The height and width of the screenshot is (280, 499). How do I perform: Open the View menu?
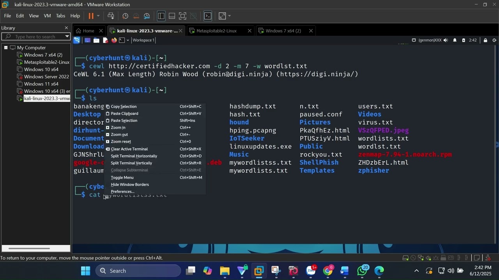click(x=34, y=16)
